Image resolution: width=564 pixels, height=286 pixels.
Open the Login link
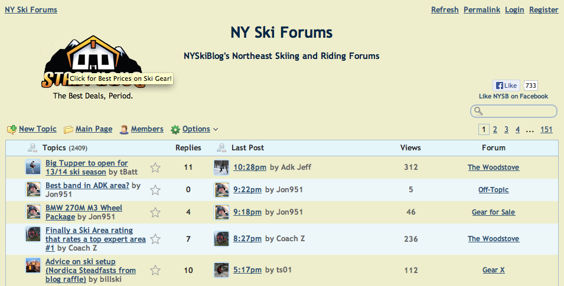pyautogui.click(x=514, y=9)
